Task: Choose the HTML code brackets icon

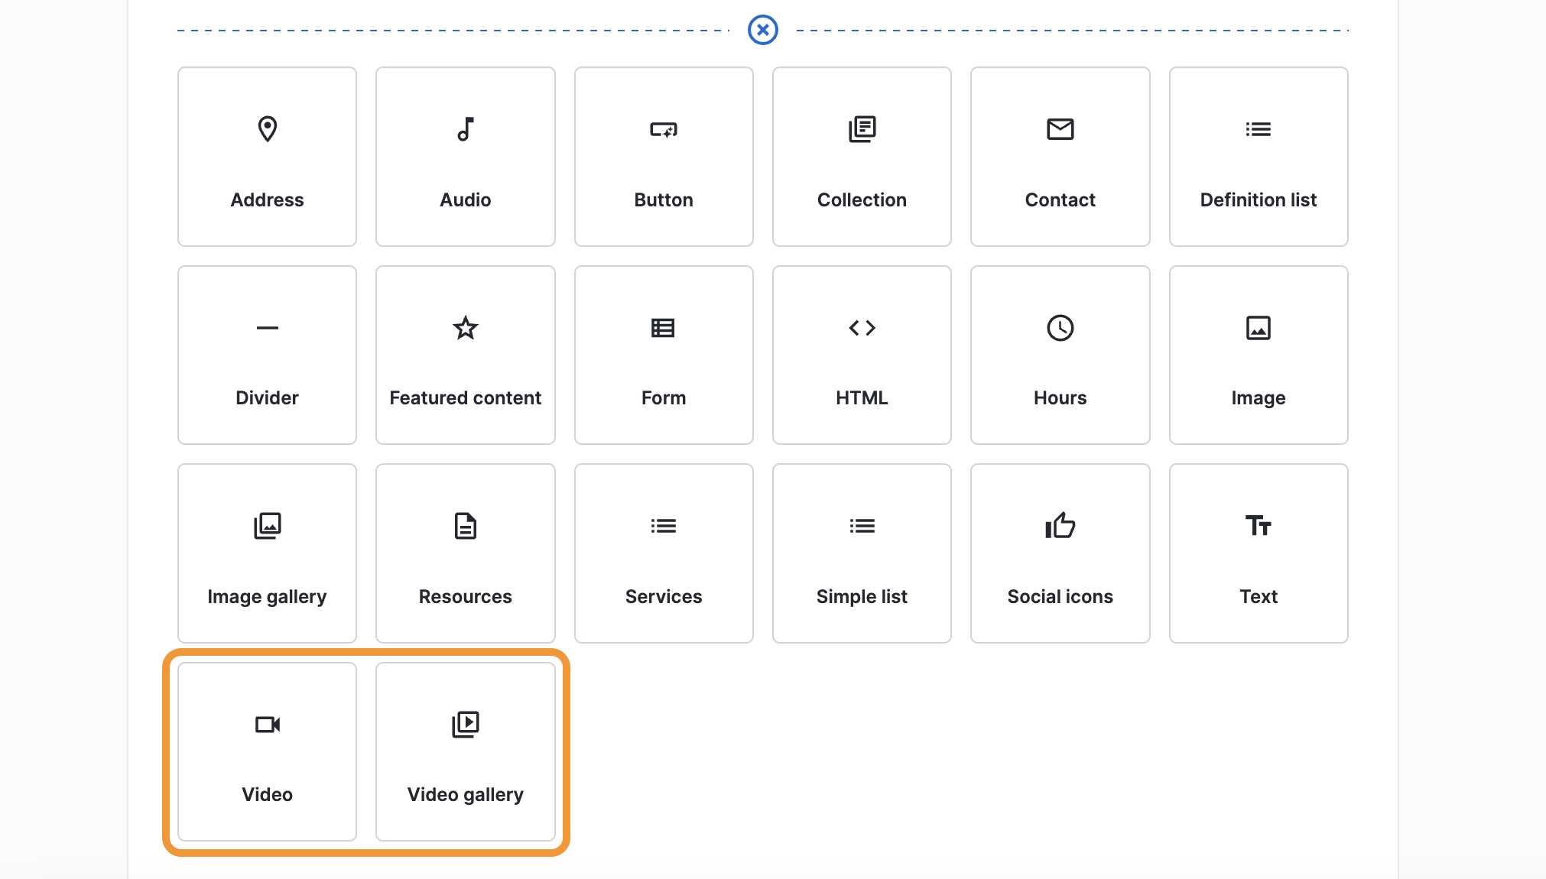Action: (862, 328)
